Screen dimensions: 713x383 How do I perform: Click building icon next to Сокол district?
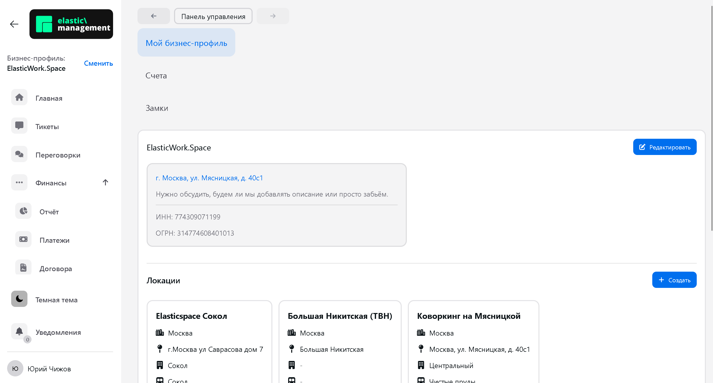160,365
